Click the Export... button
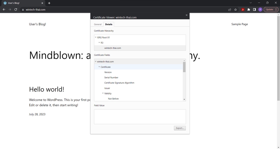Image resolution: width=280 pixels, height=149 pixels. (x=180, y=128)
